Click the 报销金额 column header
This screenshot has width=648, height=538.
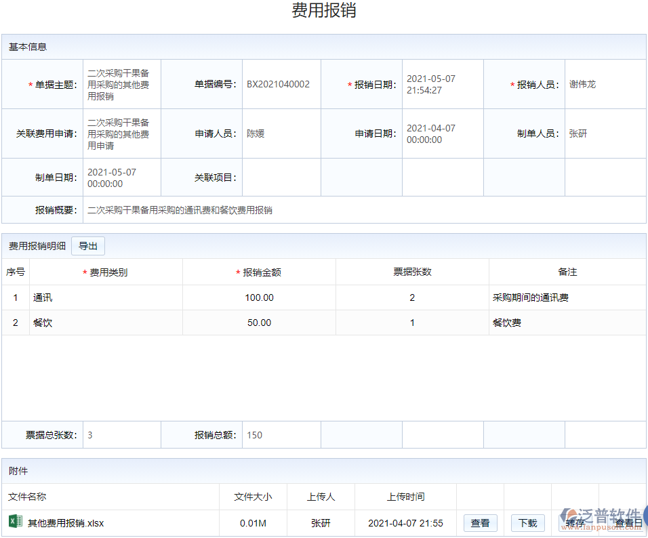tap(259, 271)
